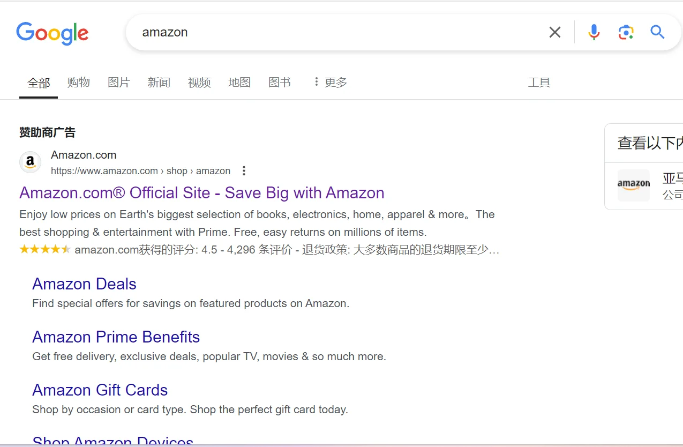Click the Amazon favicon beside Amazon.com
This screenshot has height=447, width=683.
(x=31, y=162)
